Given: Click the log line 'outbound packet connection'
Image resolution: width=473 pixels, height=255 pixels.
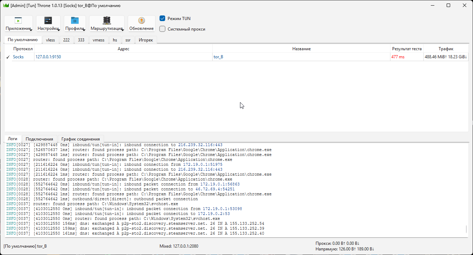Looking at the screenshot, I should [102, 199].
